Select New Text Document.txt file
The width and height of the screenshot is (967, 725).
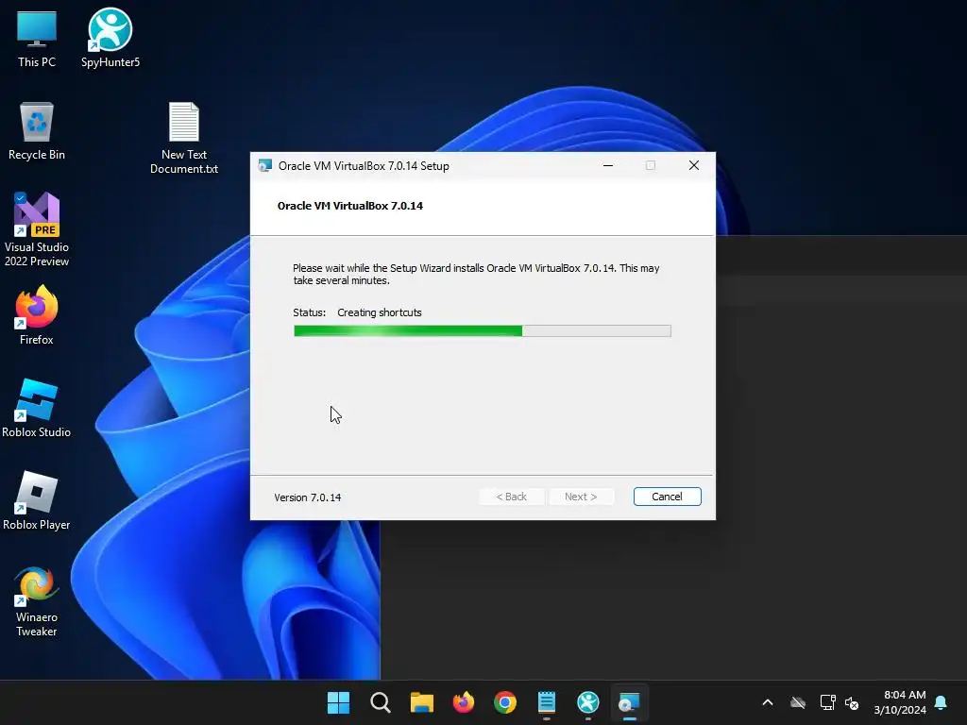pyautogui.click(x=184, y=138)
